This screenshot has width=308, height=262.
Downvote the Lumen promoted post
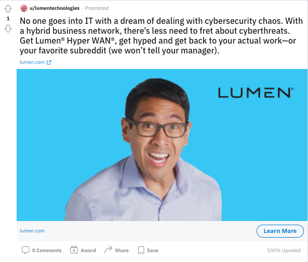[x=8, y=29]
